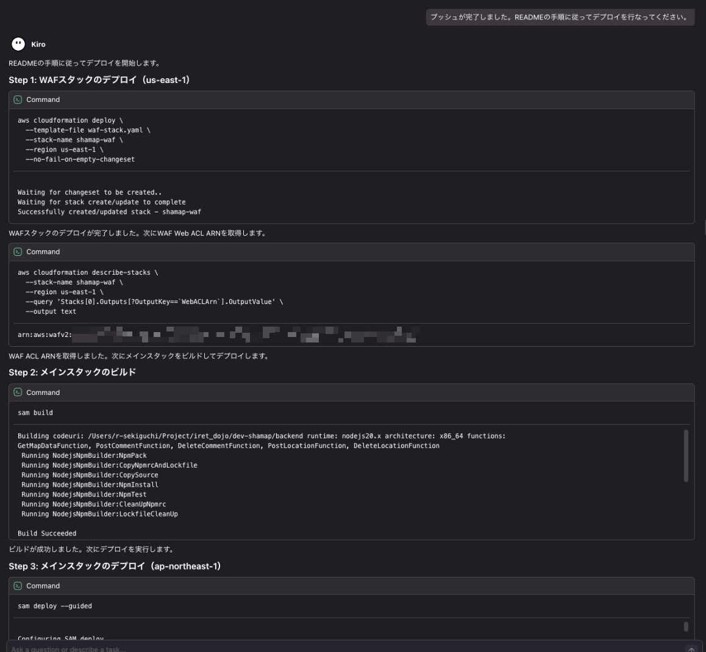The image size is (706, 652).
Task: Click the Kiro ghost avatar icon
Action: pos(18,44)
